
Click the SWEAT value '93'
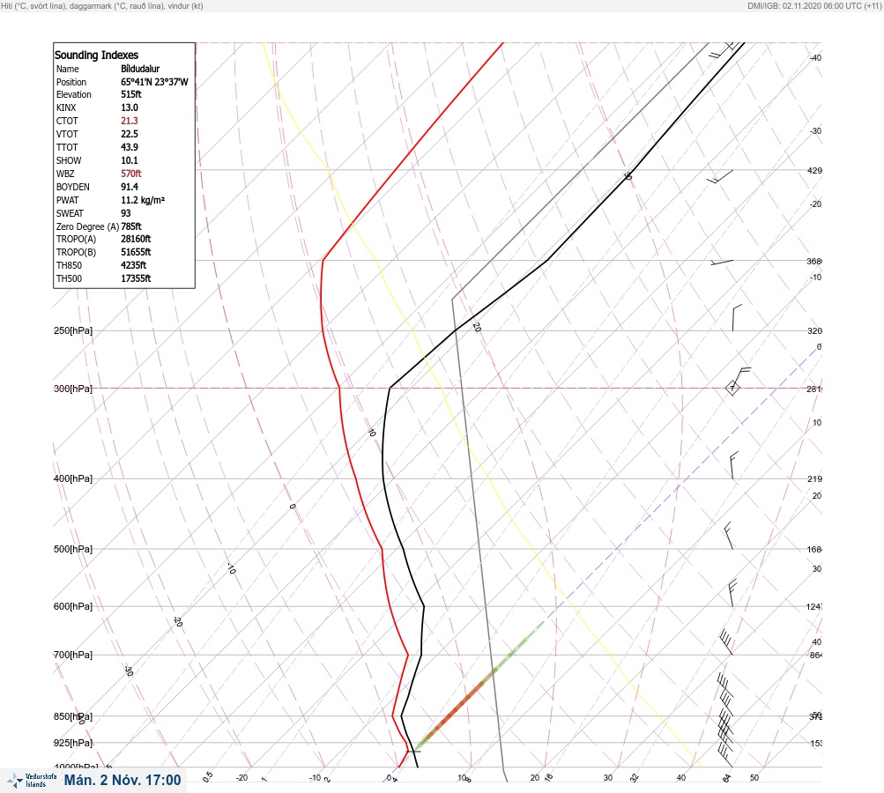126,213
